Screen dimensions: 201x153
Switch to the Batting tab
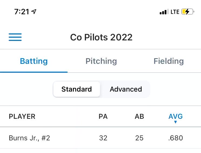tap(34, 61)
